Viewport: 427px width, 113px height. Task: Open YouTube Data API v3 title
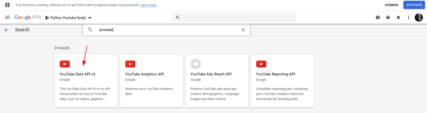pyautogui.click(x=77, y=74)
